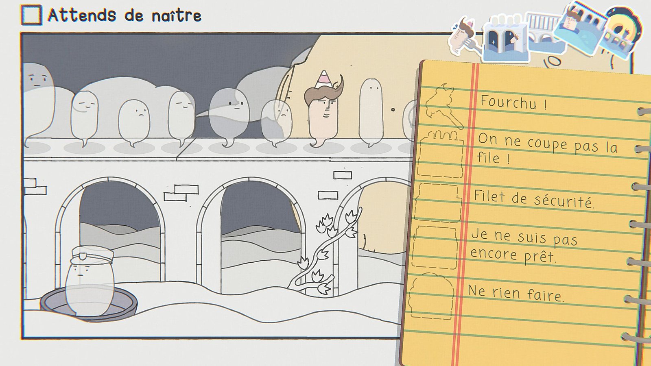Screen dimensions: 651x366
Task: Click sticker slot next to 'Je ne suis pas encore prêt.'
Action: (x=435, y=247)
